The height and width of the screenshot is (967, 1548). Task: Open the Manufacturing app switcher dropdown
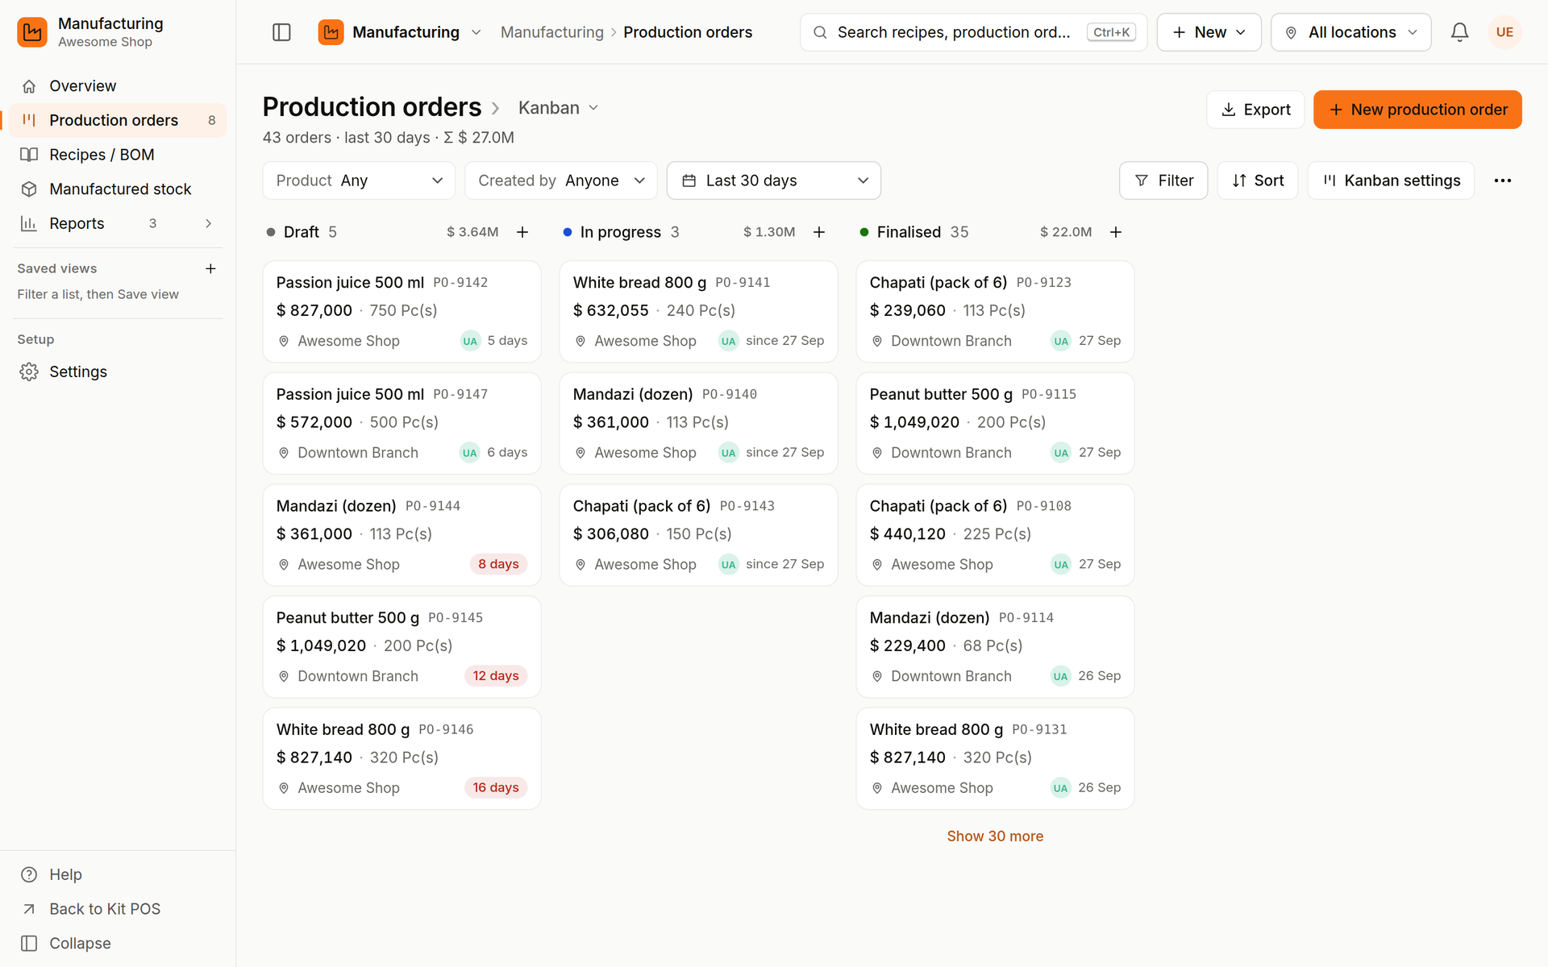(401, 32)
